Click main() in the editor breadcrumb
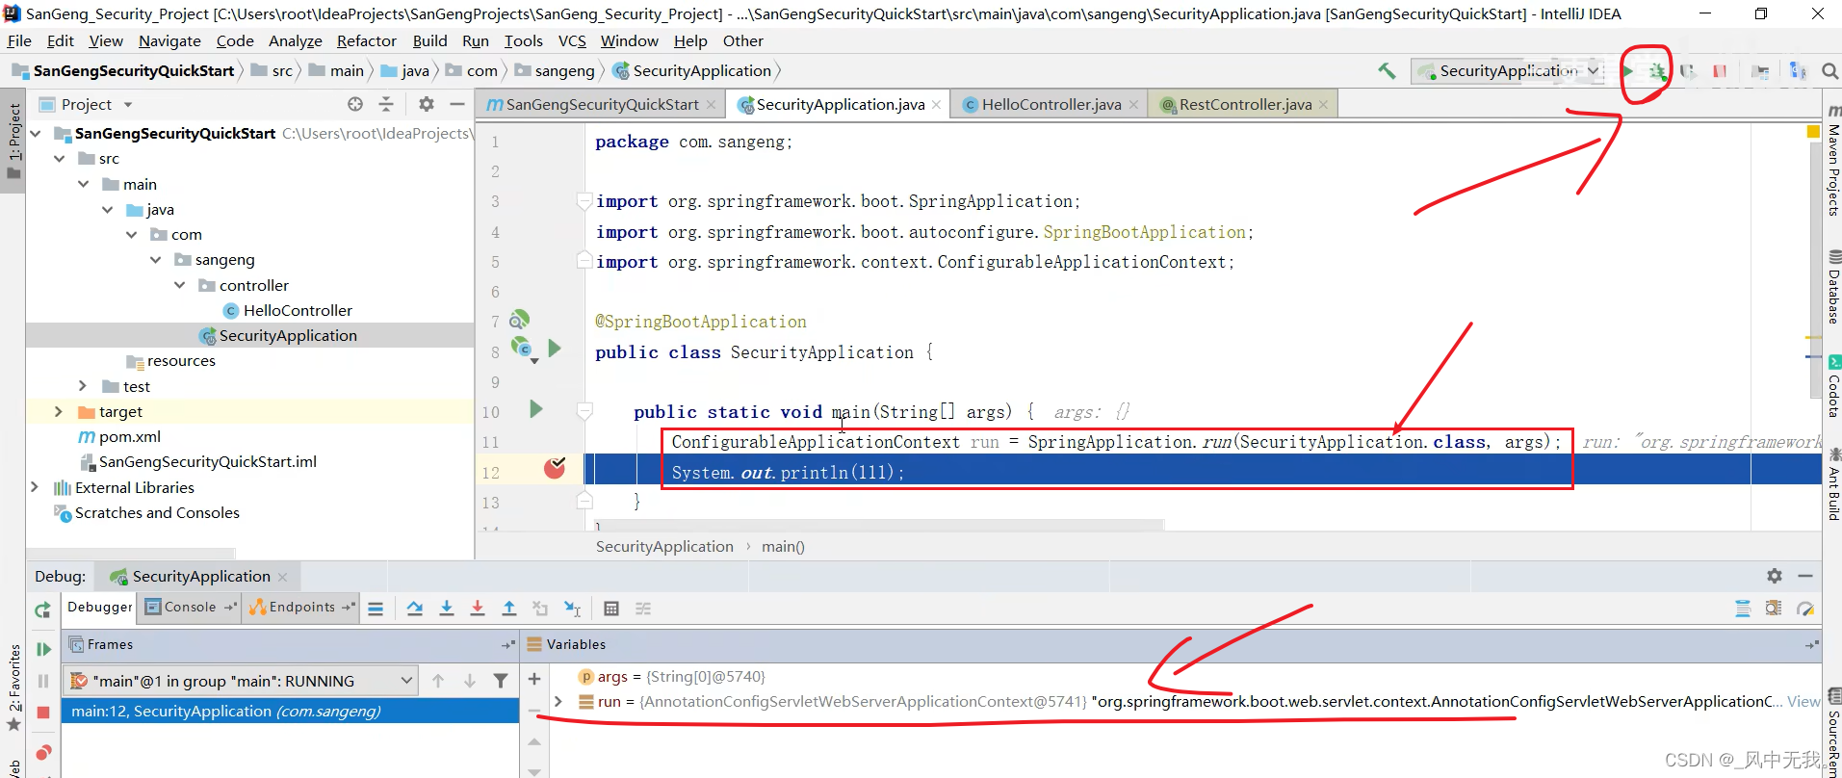This screenshot has width=1842, height=778. pos(783,547)
